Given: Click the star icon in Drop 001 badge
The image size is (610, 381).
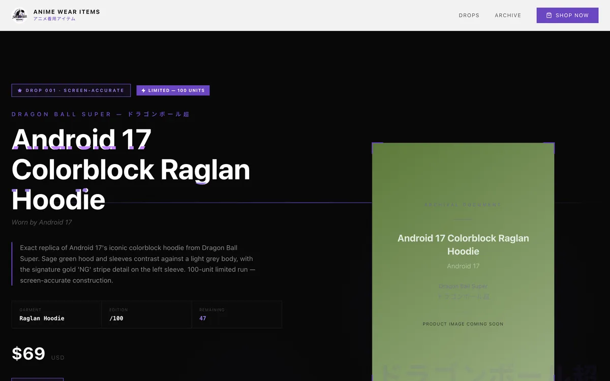Looking at the screenshot, I should (x=20, y=90).
